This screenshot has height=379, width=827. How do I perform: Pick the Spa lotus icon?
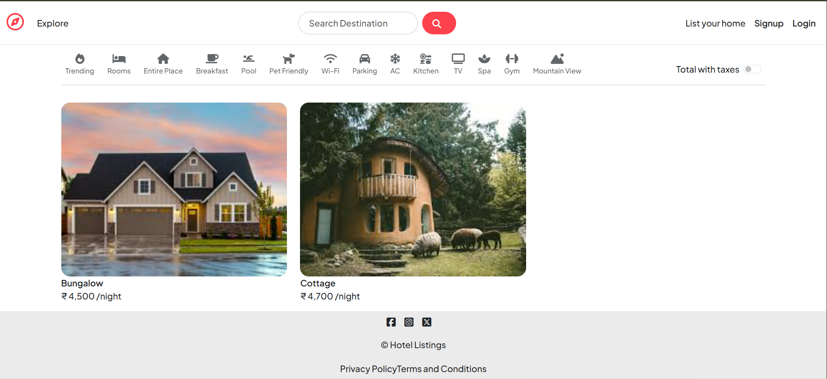484,59
